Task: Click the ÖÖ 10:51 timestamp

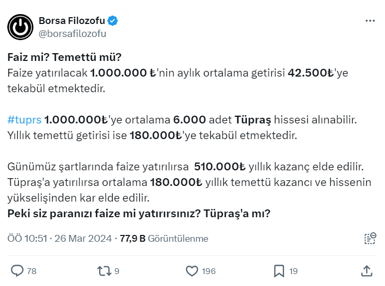Action: pyautogui.click(x=29, y=239)
